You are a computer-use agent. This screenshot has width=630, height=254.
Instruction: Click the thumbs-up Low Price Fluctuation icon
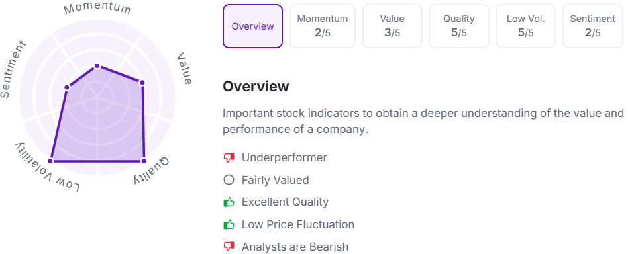(x=229, y=224)
